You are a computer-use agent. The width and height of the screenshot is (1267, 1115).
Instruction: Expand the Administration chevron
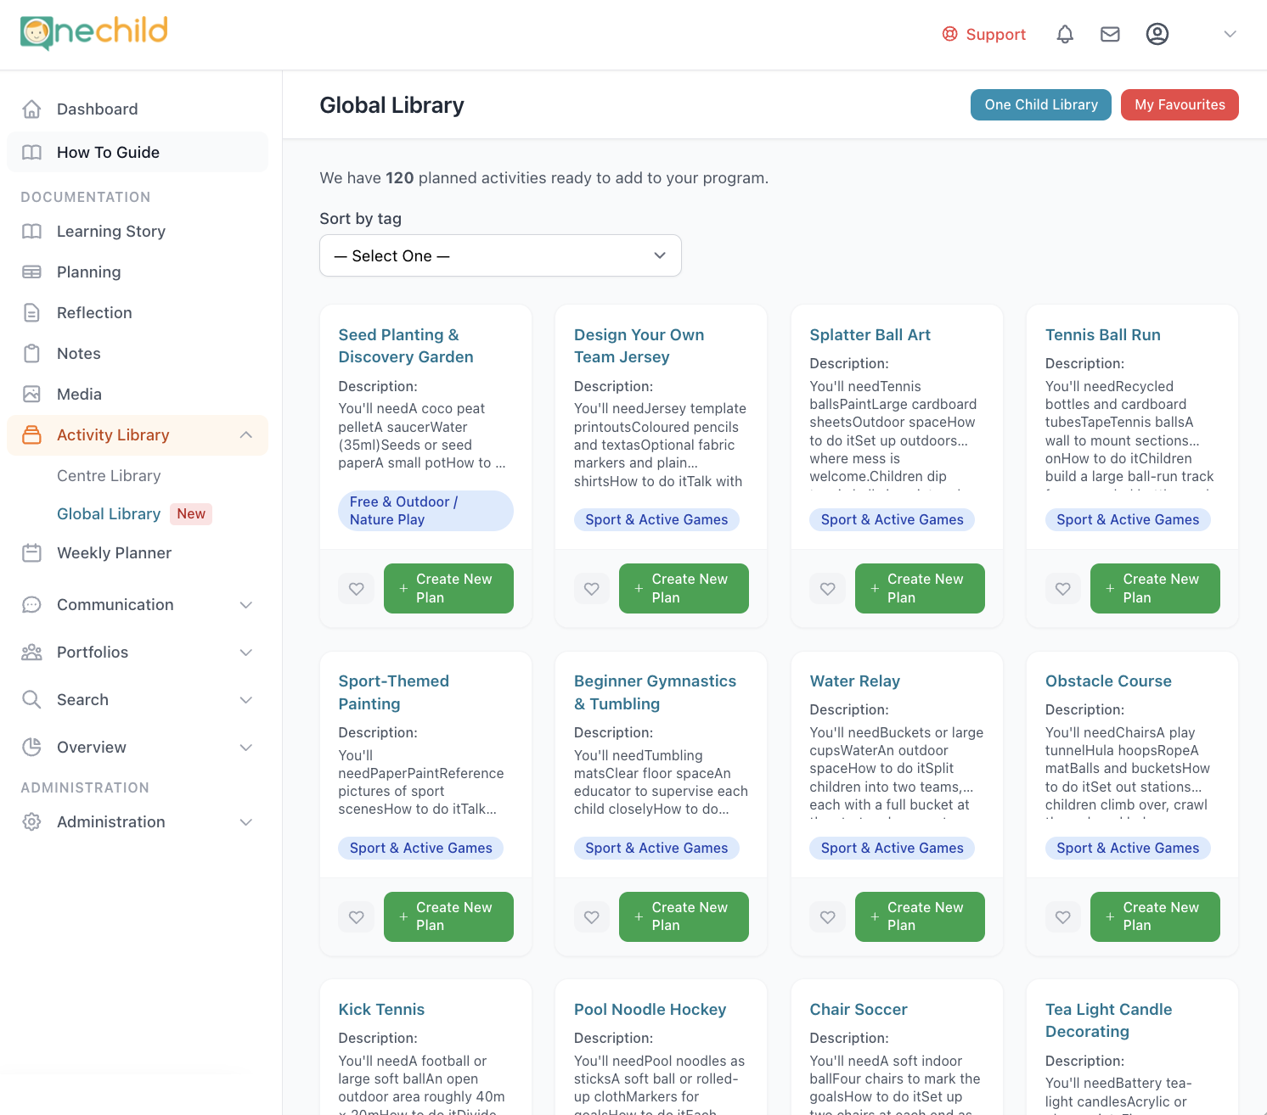pyautogui.click(x=246, y=821)
